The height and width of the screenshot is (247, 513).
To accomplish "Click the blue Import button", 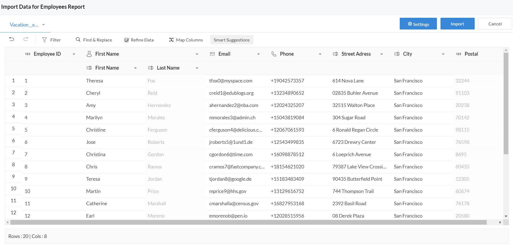I will pyautogui.click(x=457, y=24).
